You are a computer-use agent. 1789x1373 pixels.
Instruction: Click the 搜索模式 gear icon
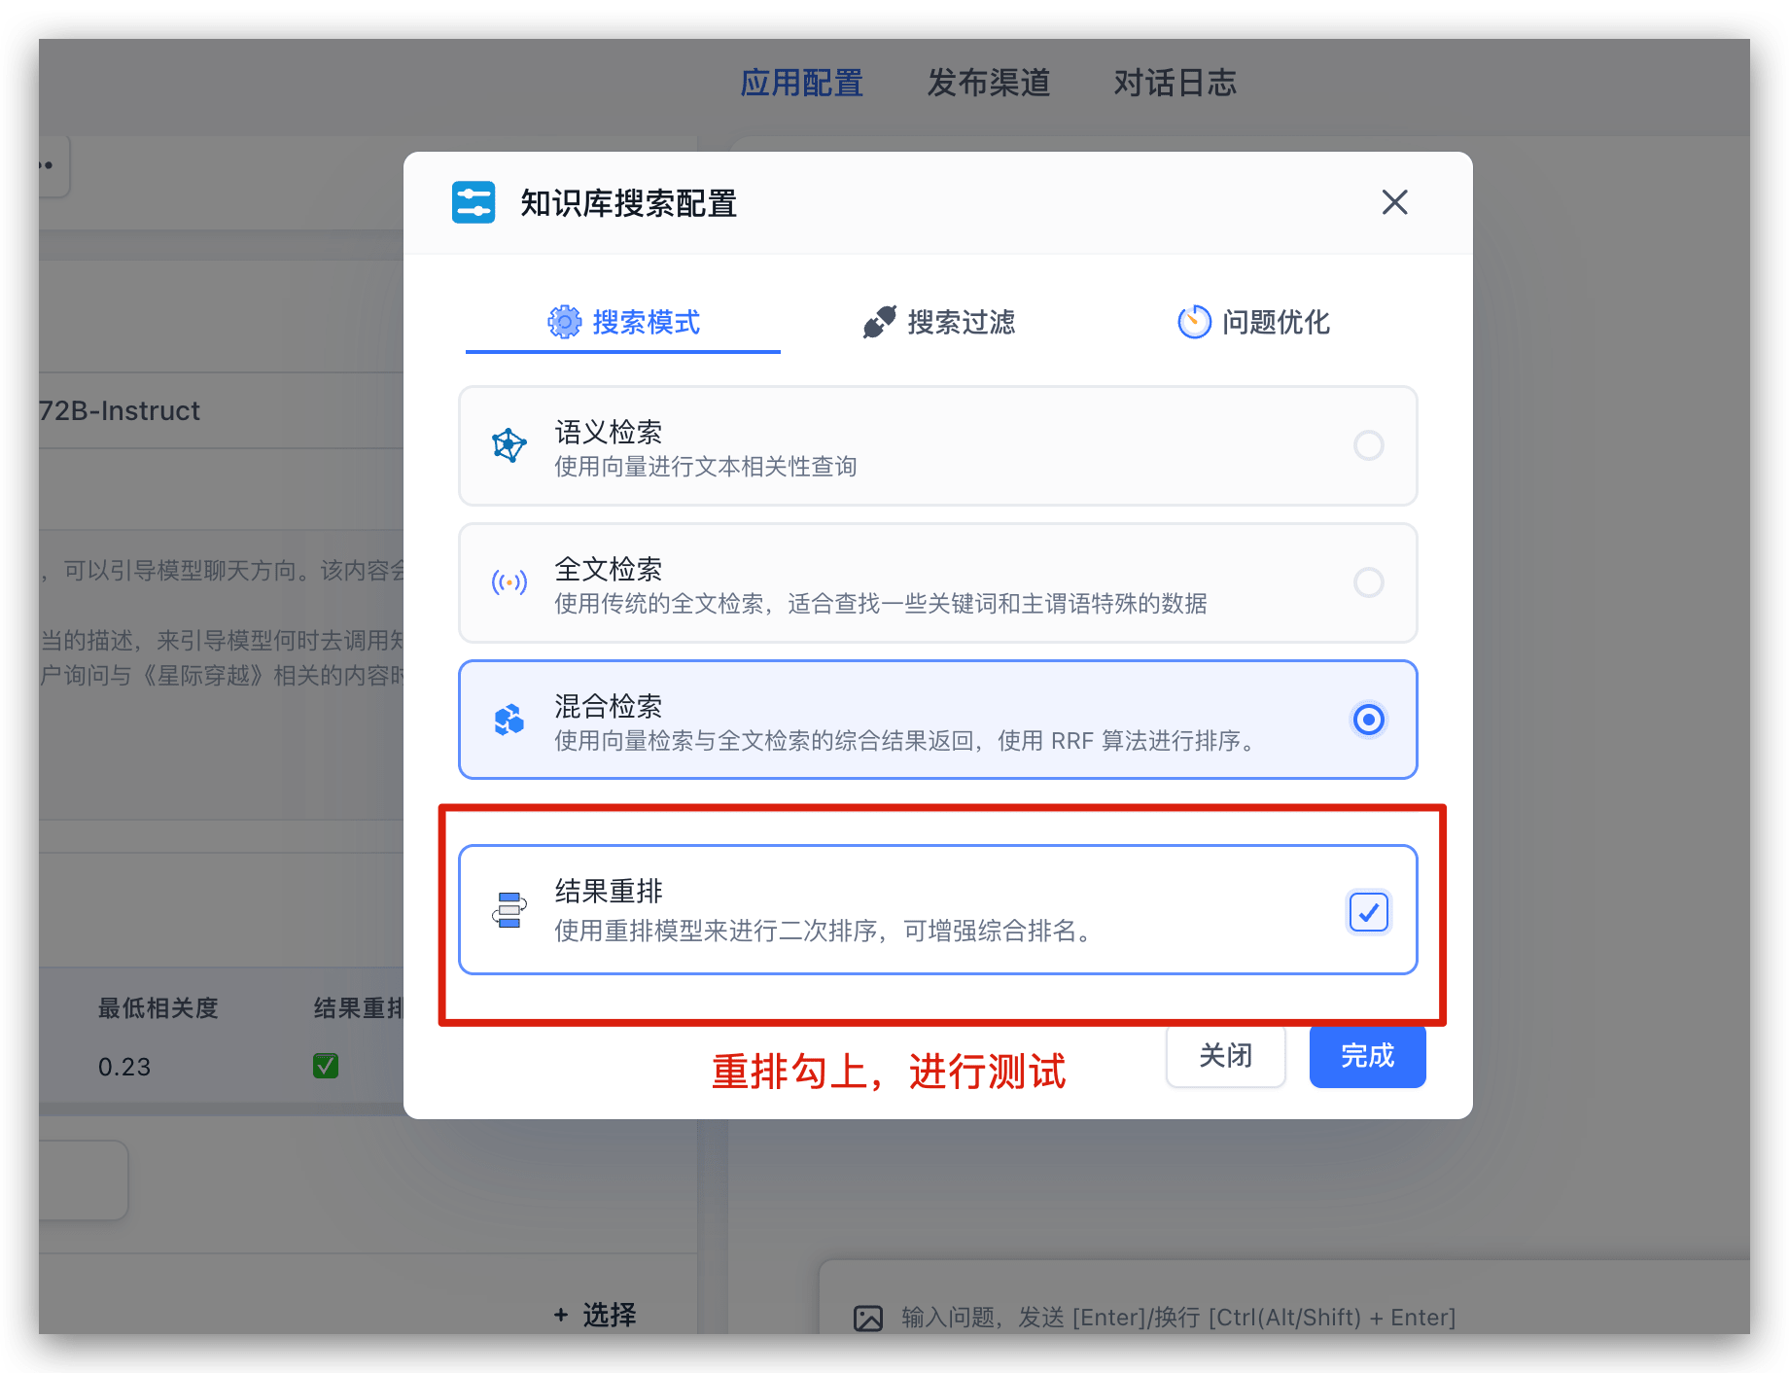[564, 322]
